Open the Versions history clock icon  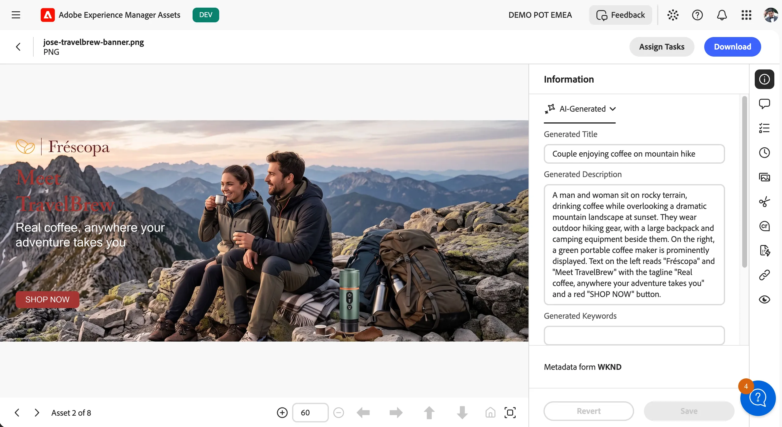point(764,153)
